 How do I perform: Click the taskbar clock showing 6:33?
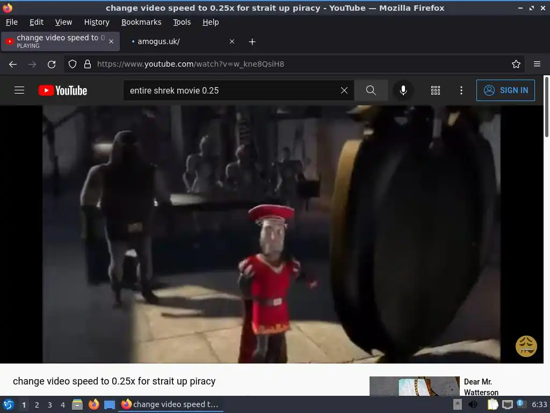click(x=539, y=404)
